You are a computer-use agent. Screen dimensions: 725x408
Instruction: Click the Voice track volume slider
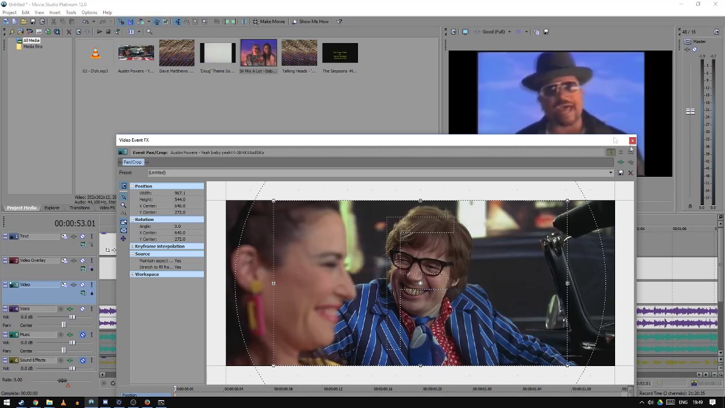[x=71, y=317]
